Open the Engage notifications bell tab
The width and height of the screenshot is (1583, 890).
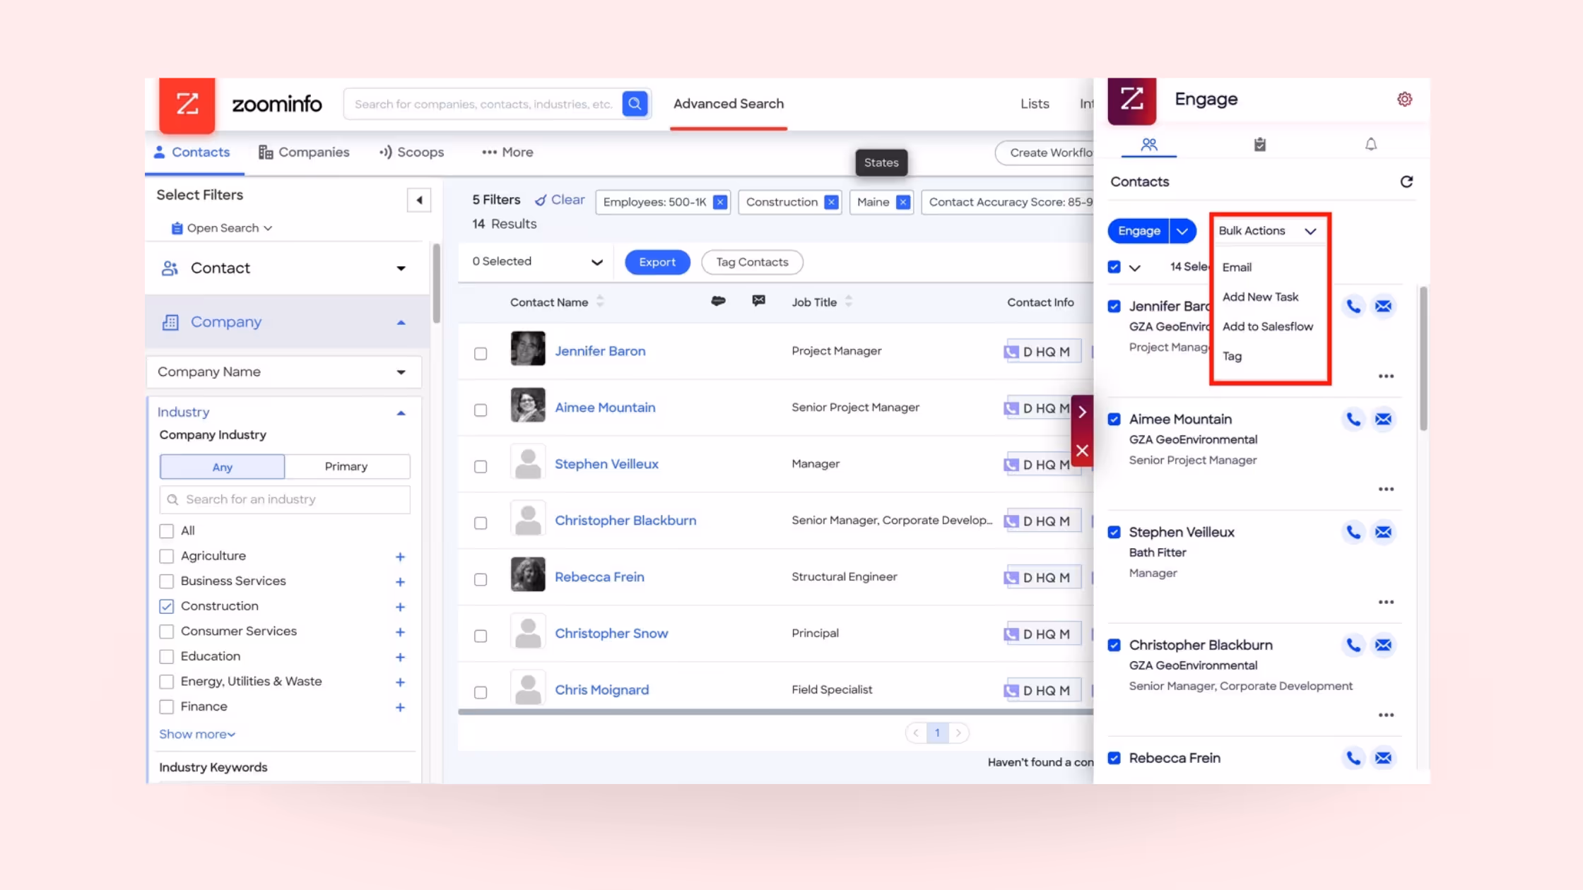click(1370, 145)
